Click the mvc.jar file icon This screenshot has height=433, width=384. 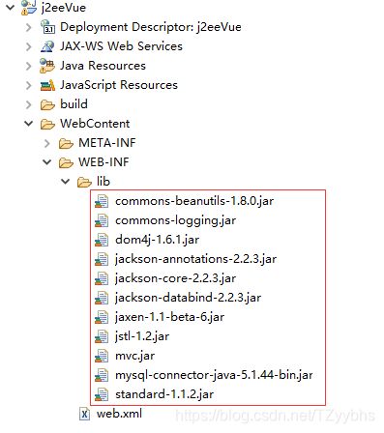[x=102, y=356]
